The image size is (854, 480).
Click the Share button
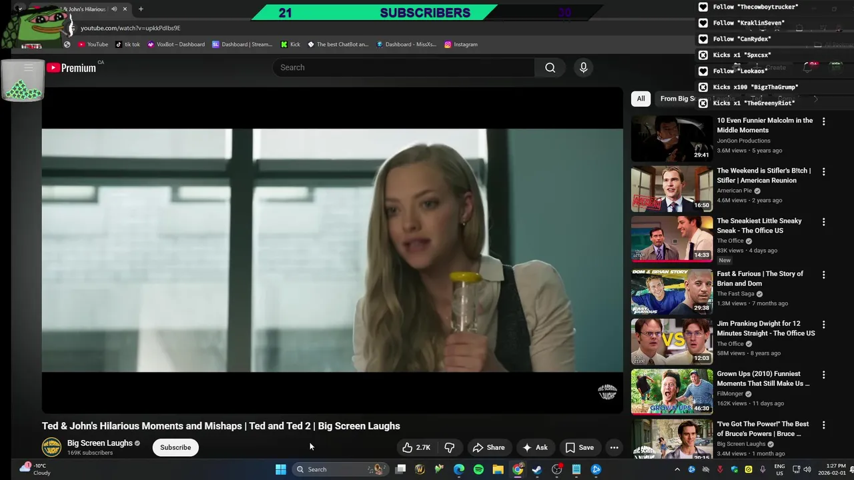click(x=488, y=447)
